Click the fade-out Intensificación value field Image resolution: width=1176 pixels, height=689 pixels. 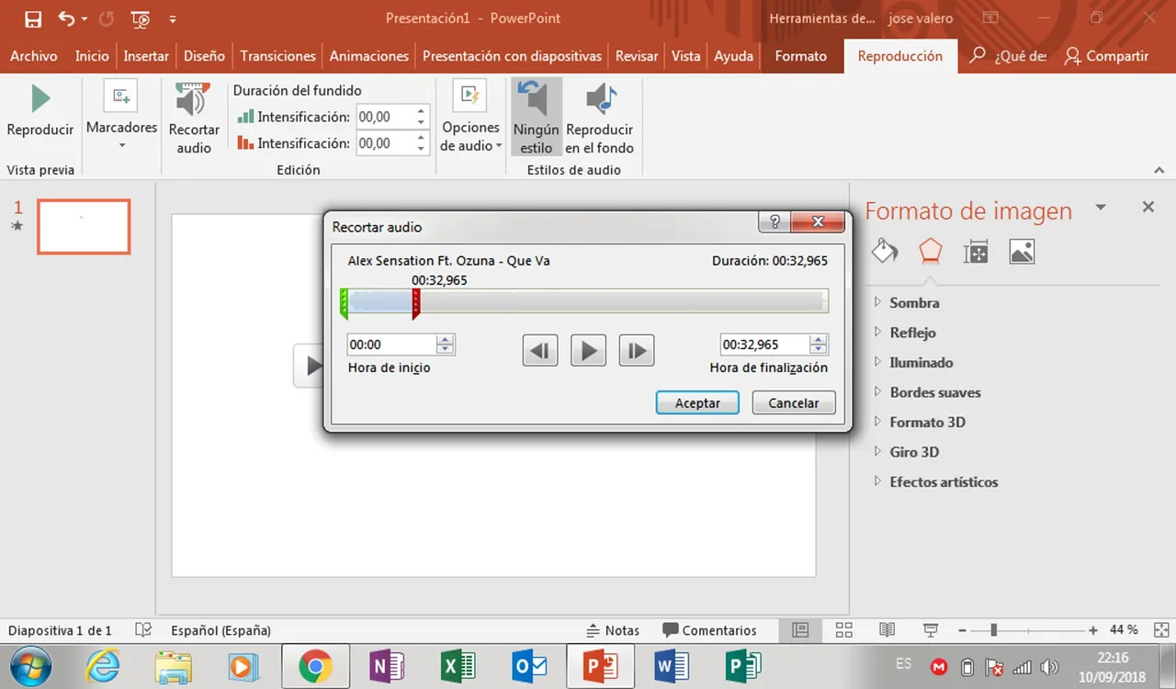click(x=385, y=143)
